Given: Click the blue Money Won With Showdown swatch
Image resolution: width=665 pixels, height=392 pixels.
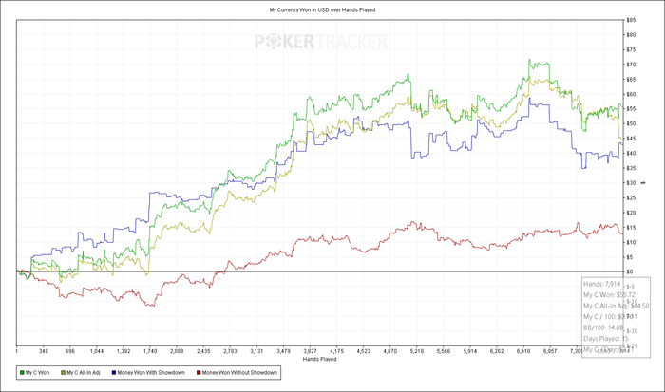Looking at the screenshot, I should click(x=114, y=373).
